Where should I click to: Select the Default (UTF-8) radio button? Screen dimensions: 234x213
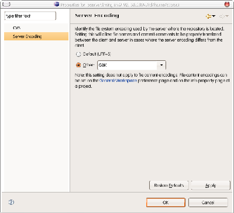78,54
